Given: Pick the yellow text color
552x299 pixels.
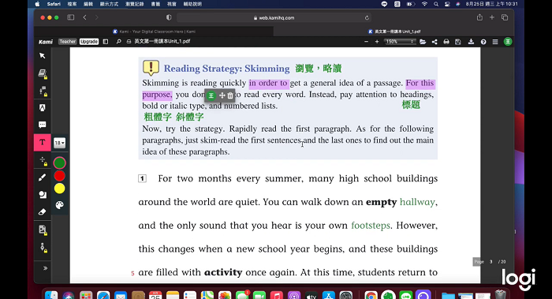Looking at the screenshot, I should 59,189.
